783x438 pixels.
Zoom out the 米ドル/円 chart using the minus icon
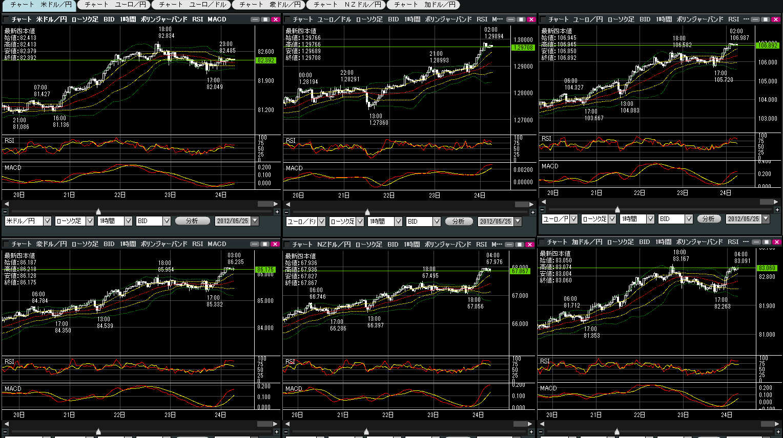pyautogui.click(x=6, y=212)
